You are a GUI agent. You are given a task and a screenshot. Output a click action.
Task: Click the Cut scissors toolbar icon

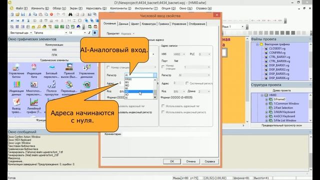(x=30, y=14)
